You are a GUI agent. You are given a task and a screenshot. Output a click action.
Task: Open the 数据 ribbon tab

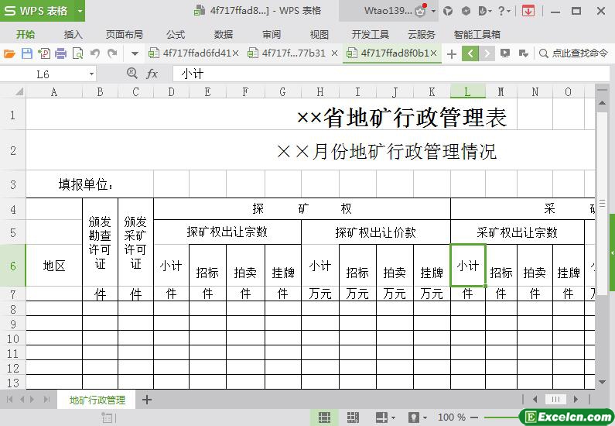pos(224,35)
